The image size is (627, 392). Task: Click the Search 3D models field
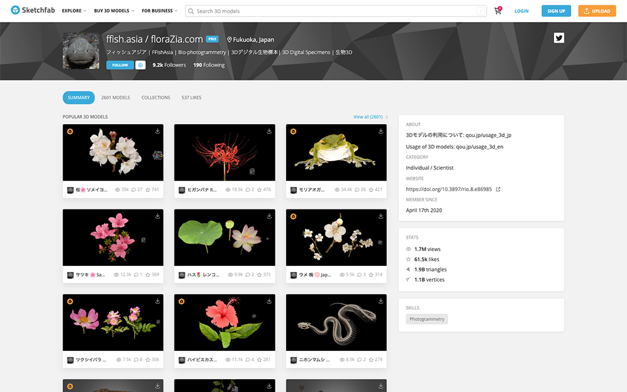[331, 11]
